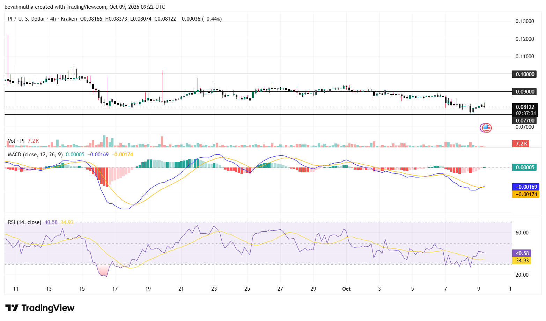Click the 60.00 RSI scale value
Screen dimensions: 546x321
point(522,233)
